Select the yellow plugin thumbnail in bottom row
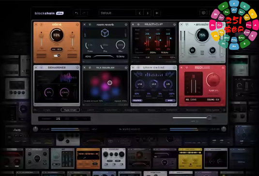The image size is (259, 176). point(190,159)
